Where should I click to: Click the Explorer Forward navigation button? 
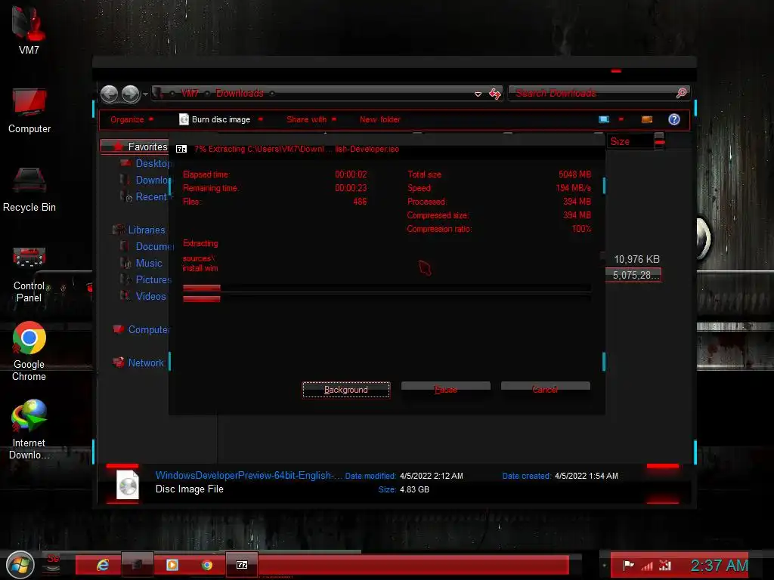[x=130, y=94]
